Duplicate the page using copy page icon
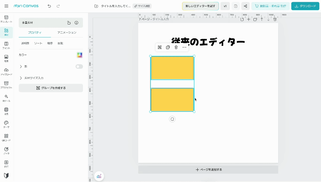321x182 pixels. pyautogui.click(x=255, y=19)
